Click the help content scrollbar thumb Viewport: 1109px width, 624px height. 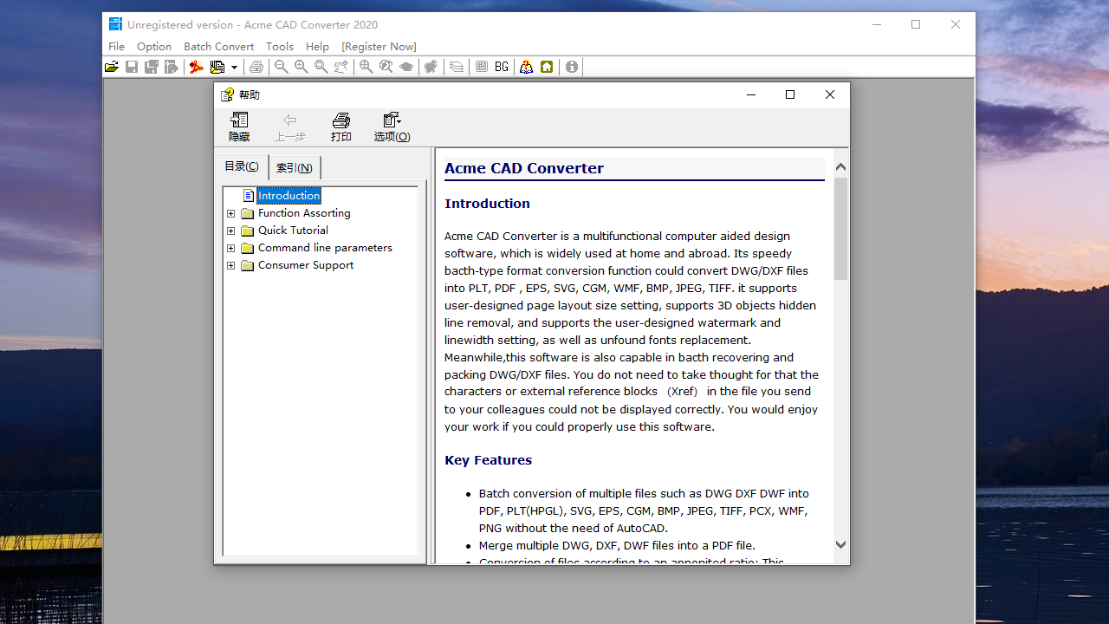[x=840, y=229]
